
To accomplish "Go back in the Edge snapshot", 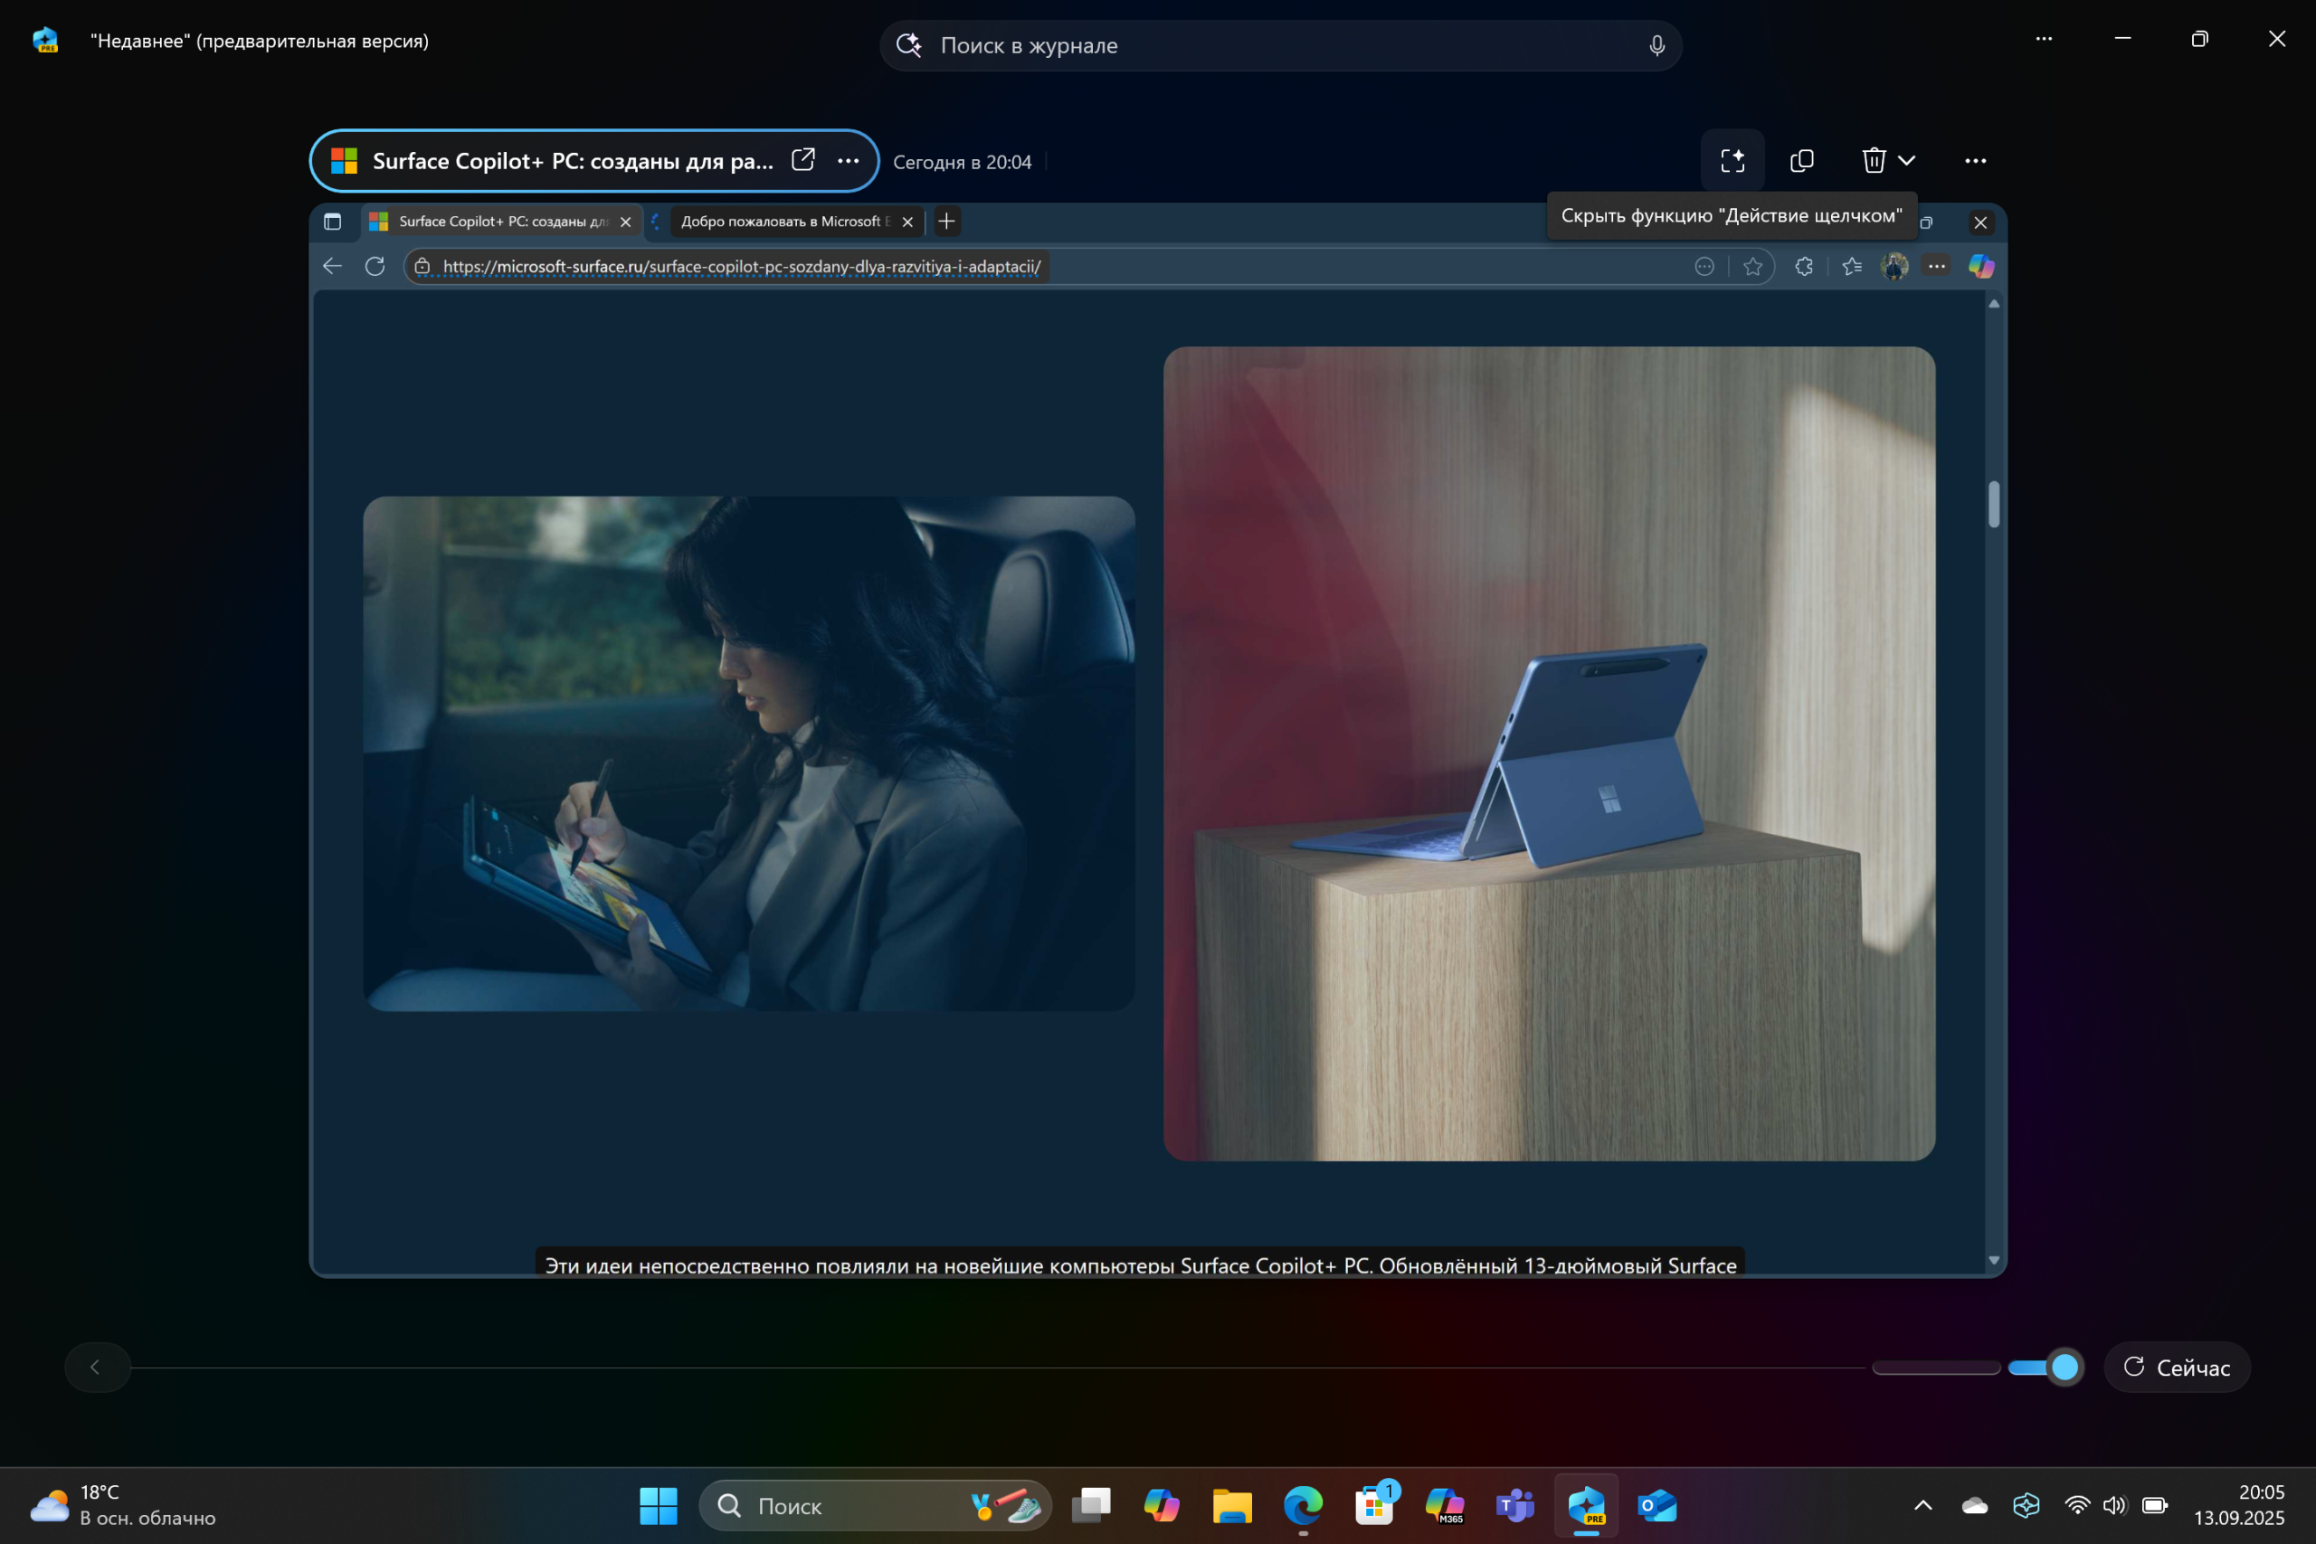I will tap(333, 266).
